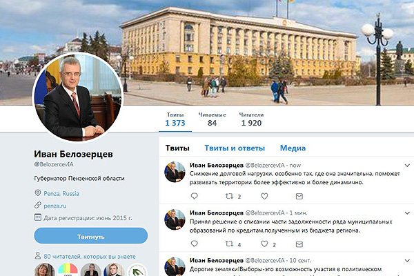Open the 80 читателей, которых вы знаете link
Image resolution: width=414 pixels, height=276 pixels.
(x=90, y=257)
